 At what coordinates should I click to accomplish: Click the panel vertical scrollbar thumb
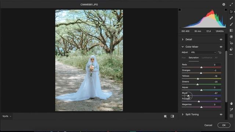tap(226, 77)
